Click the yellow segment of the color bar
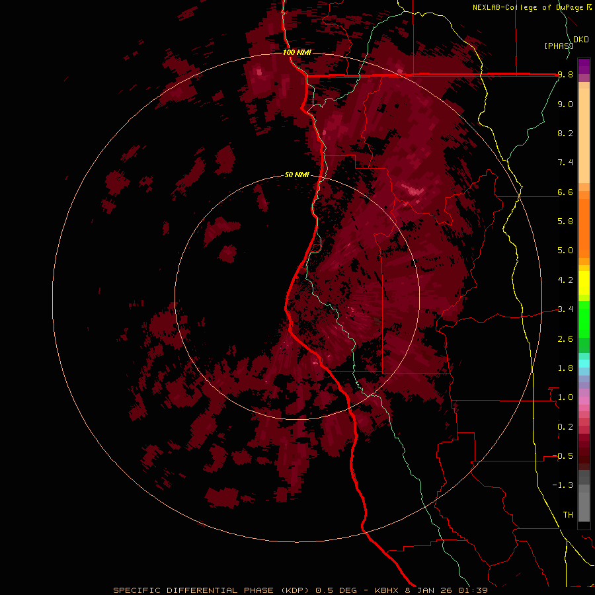 (584, 283)
